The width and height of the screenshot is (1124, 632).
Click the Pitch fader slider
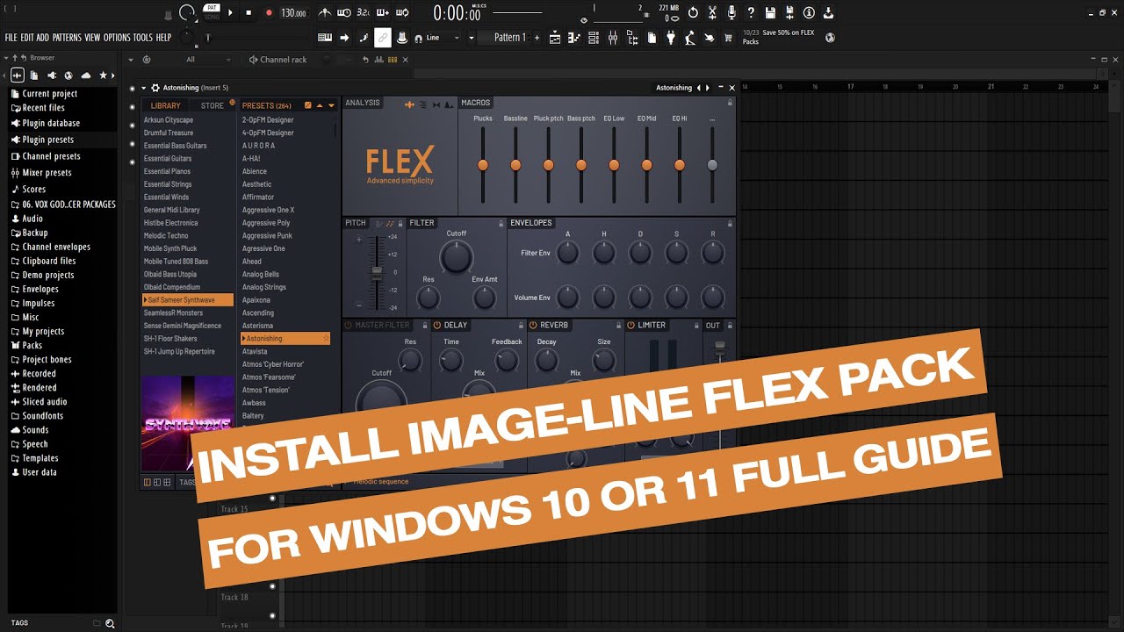pos(376,271)
